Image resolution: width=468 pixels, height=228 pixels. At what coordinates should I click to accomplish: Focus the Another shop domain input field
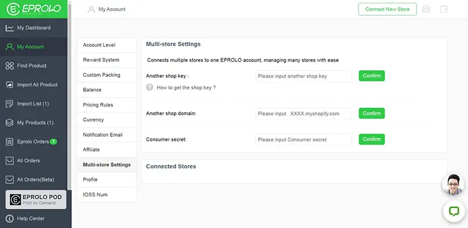(304, 113)
